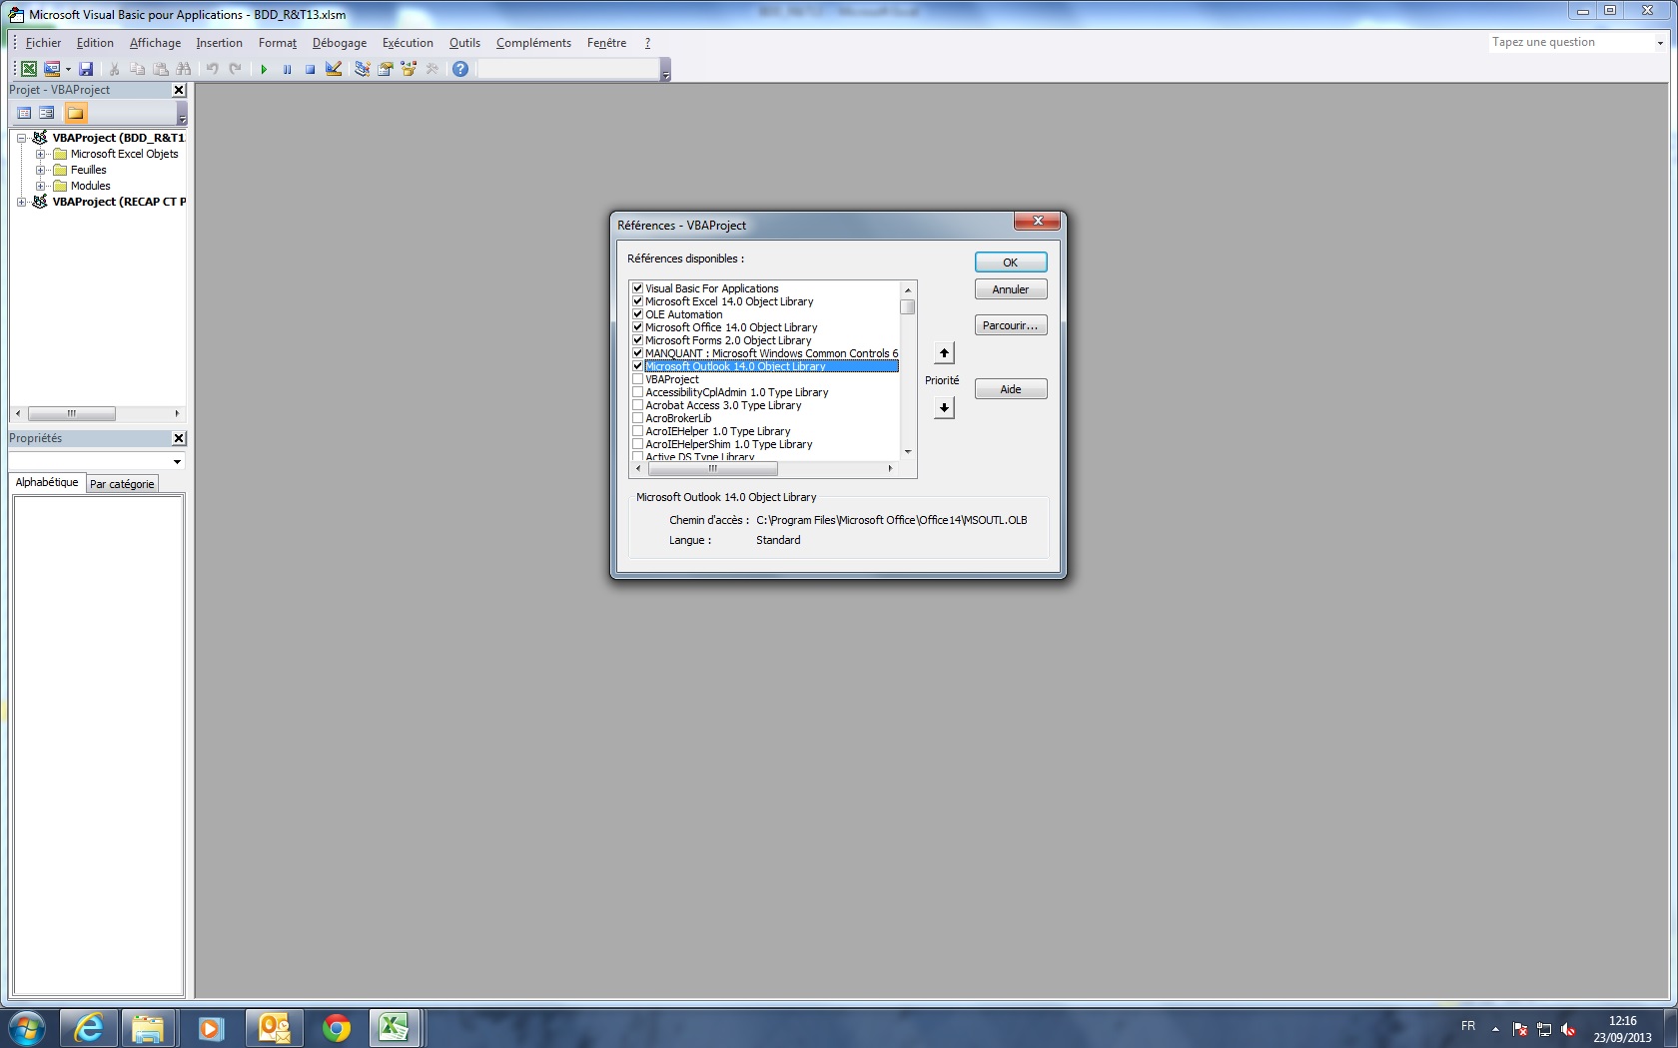Screen dimensions: 1678x1048
Task: Open the Outils menu
Action: click(464, 43)
